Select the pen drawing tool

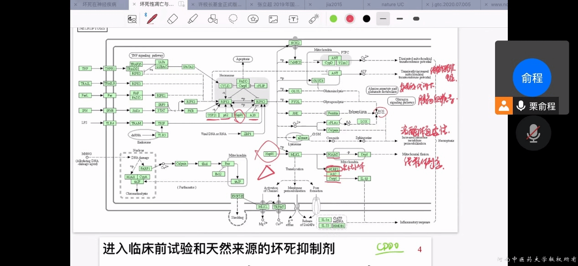(x=152, y=19)
